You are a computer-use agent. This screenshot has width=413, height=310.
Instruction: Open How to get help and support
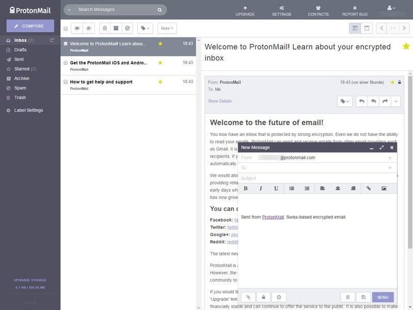[x=128, y=85]
